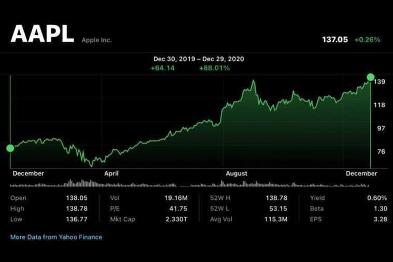Click the EPS value 3.28
Viewport: 393px width, 262px height.
[380, 219]
